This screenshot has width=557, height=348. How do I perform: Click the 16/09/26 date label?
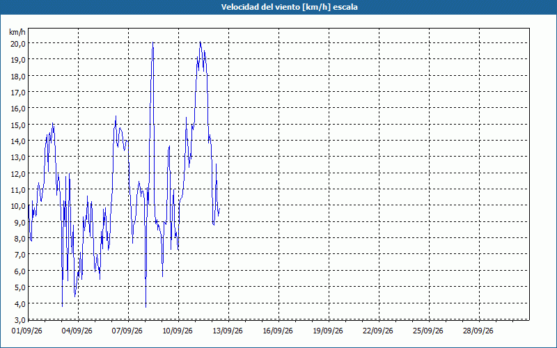278,331
